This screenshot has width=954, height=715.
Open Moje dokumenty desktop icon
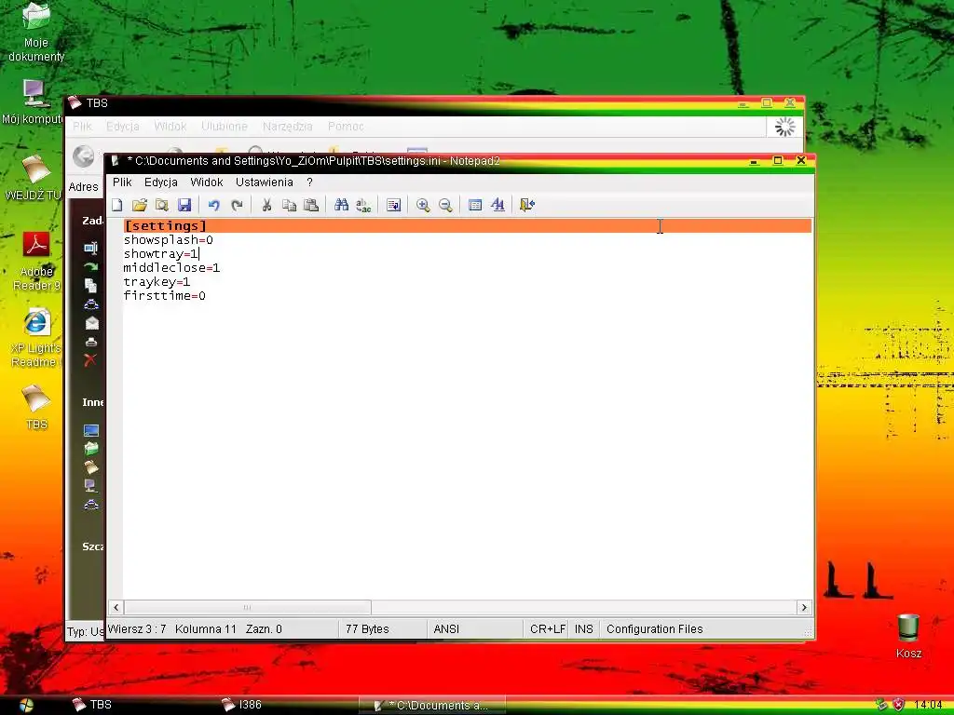tap(36, 33)
